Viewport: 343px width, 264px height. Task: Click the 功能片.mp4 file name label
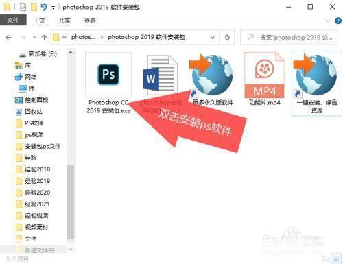click(265, 103)
